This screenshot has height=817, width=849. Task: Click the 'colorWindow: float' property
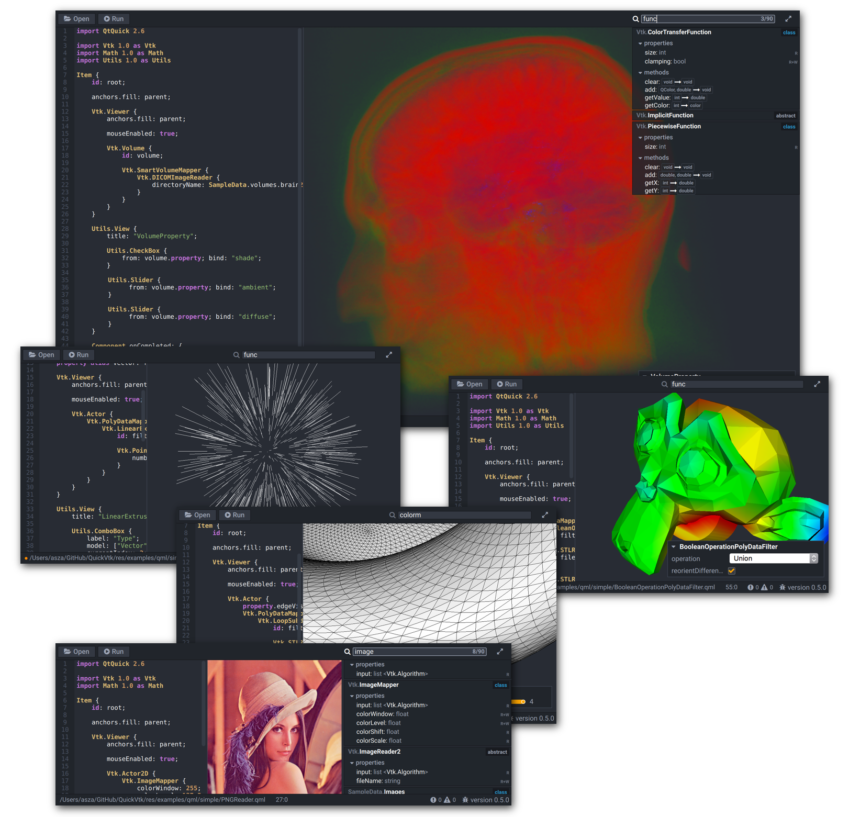(x=382, y=714)
